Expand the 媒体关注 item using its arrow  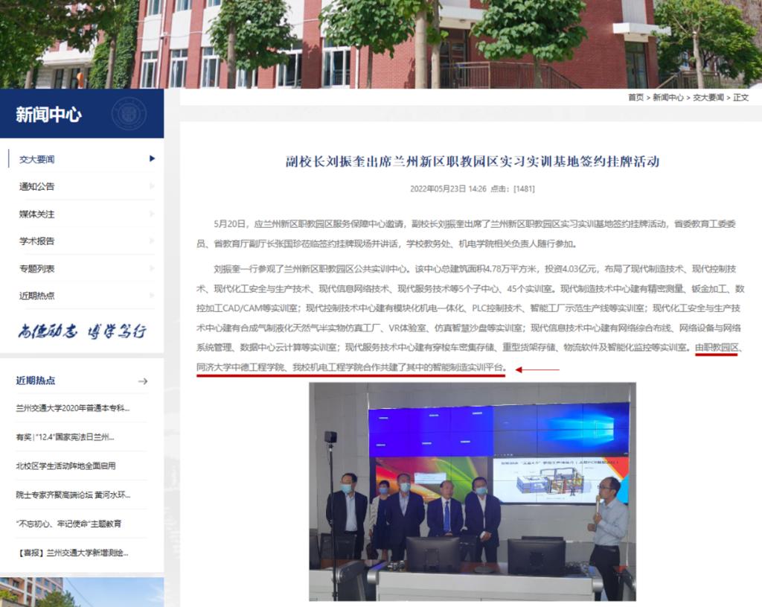152,214
